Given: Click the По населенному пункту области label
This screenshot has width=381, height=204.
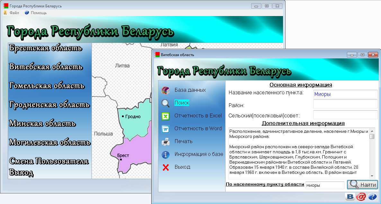Looking at the screenshot, I should 265,184.
